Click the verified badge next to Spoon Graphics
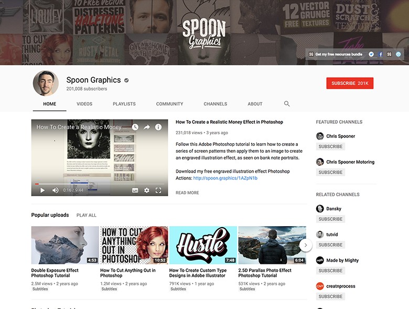409x309 pixels. [x=126, y=80]
